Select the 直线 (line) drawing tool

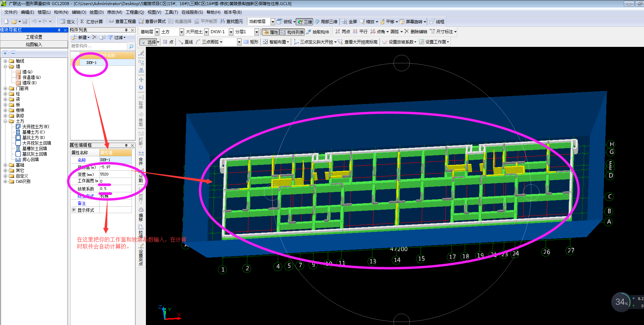point(186,42)
